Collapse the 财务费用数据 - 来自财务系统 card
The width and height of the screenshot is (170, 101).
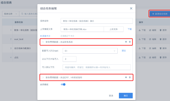tap(43, 42)
